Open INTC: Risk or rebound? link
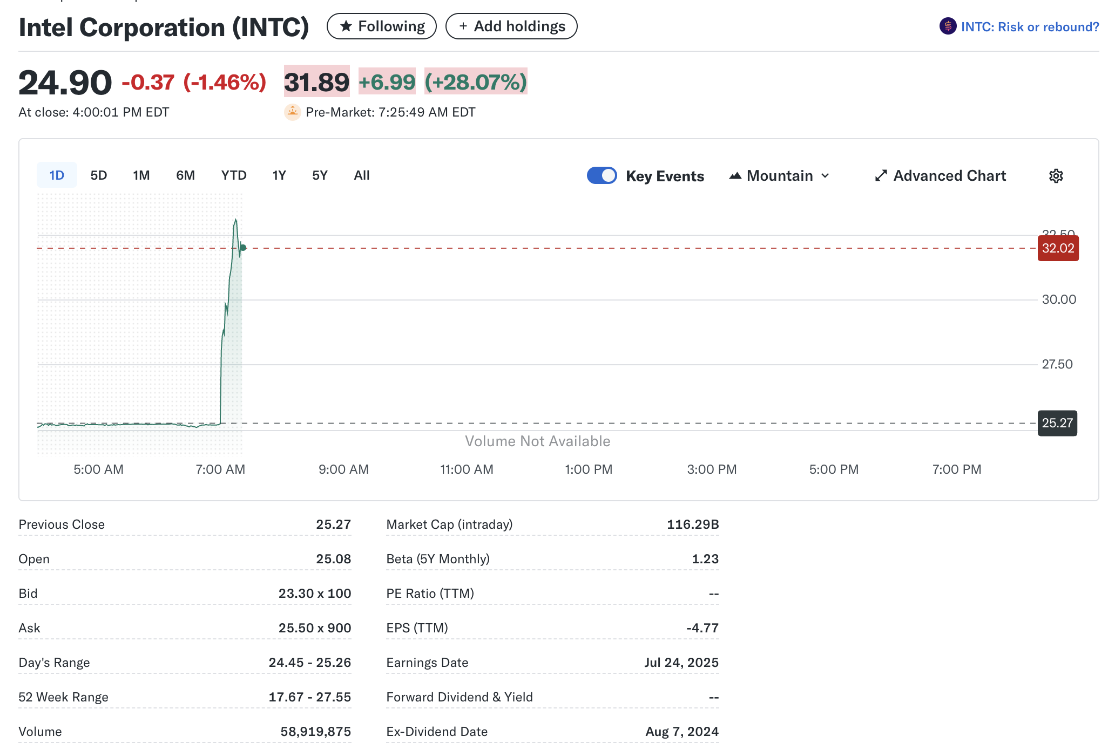 [x=1029, y=27]
